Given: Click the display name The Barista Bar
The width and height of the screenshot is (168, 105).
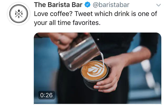Looking at the screenshot, I should (58, 5).
